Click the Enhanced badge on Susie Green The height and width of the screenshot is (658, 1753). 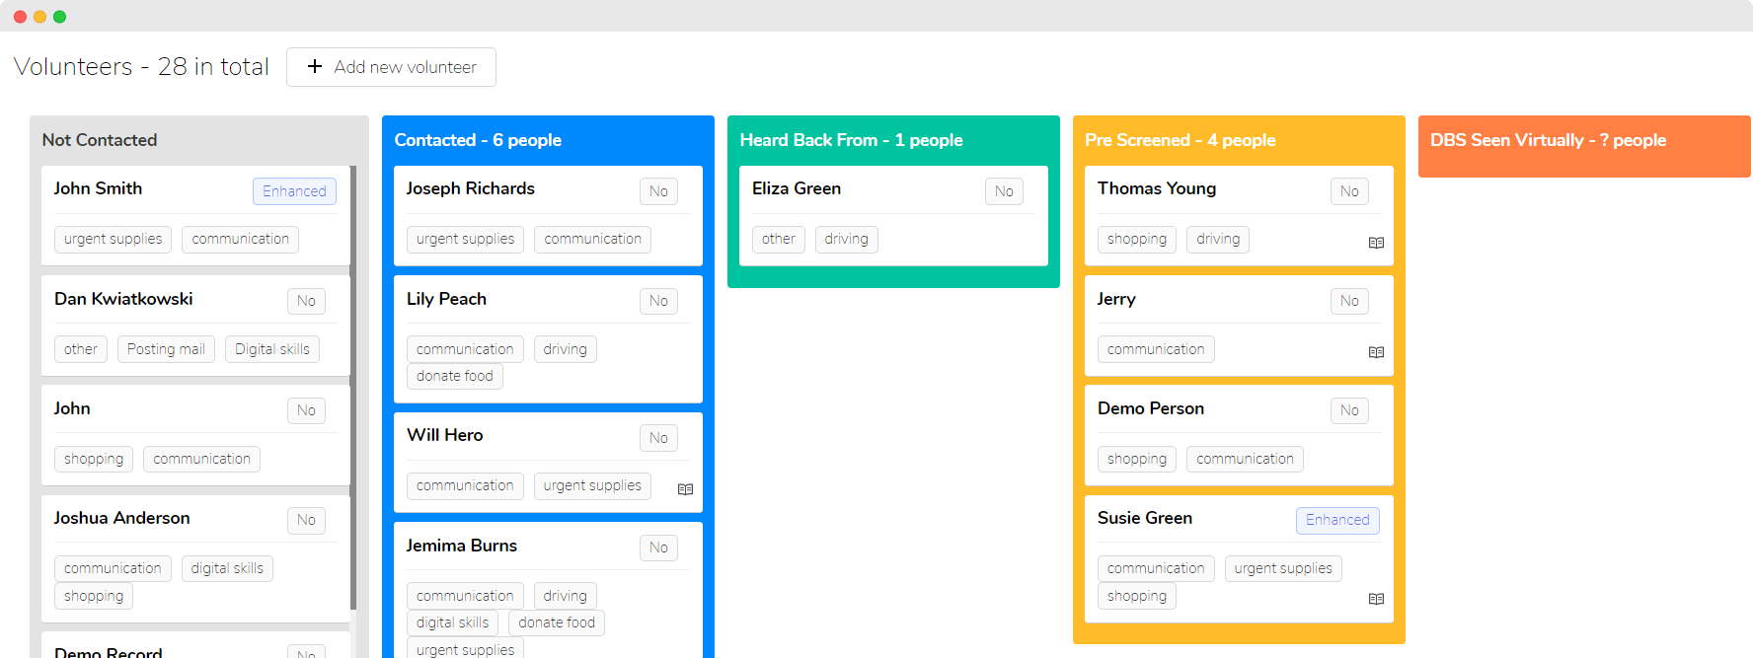[1337, 520]
